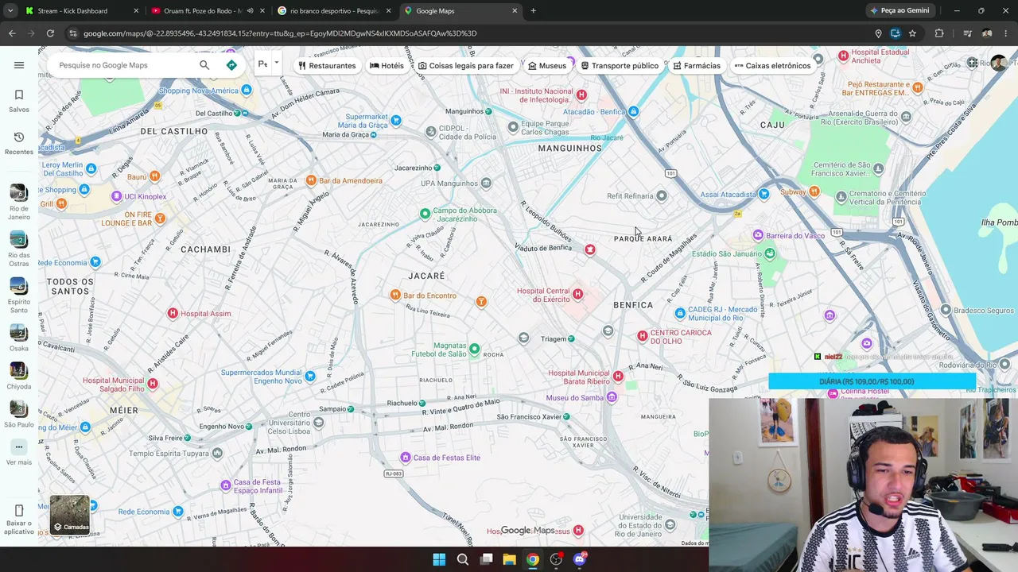Select the Coisas legais para fazer chip
The image size is (1018, 572).
point(466,66)
